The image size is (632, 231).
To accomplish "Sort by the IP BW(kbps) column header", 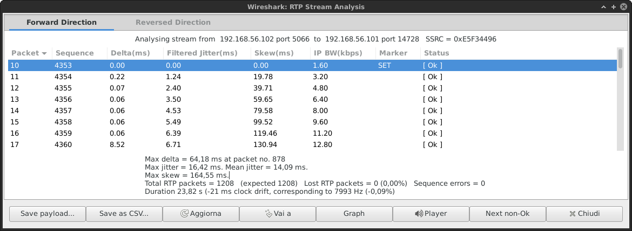I will [x=342, y=53].
